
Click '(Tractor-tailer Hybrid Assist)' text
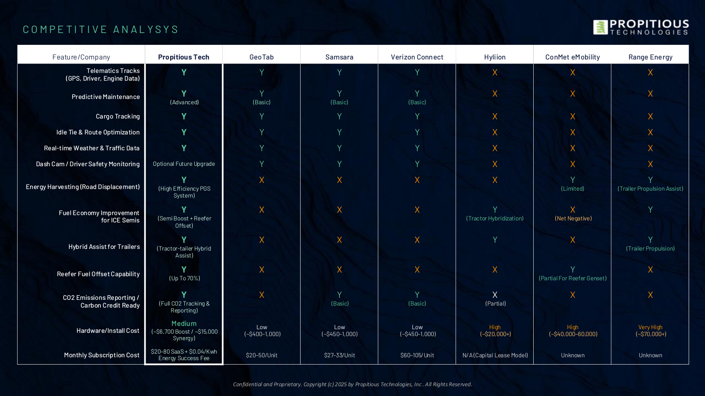click(184, 252)
